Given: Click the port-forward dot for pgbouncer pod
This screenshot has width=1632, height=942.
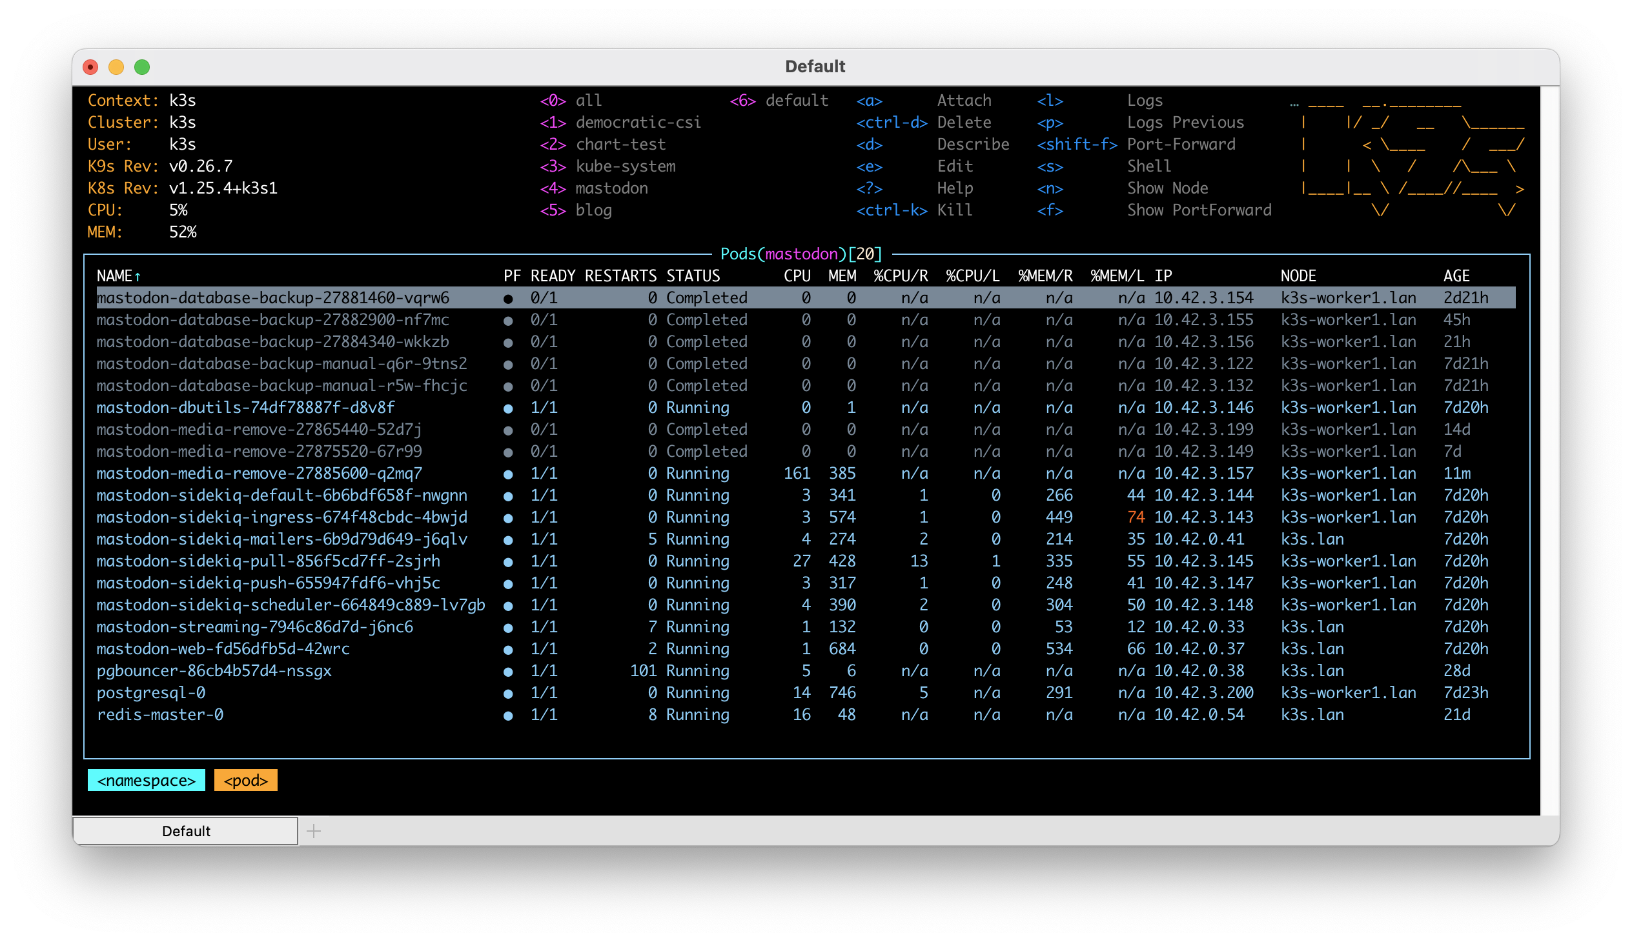Looking at the screenshot, I should 508,672.
